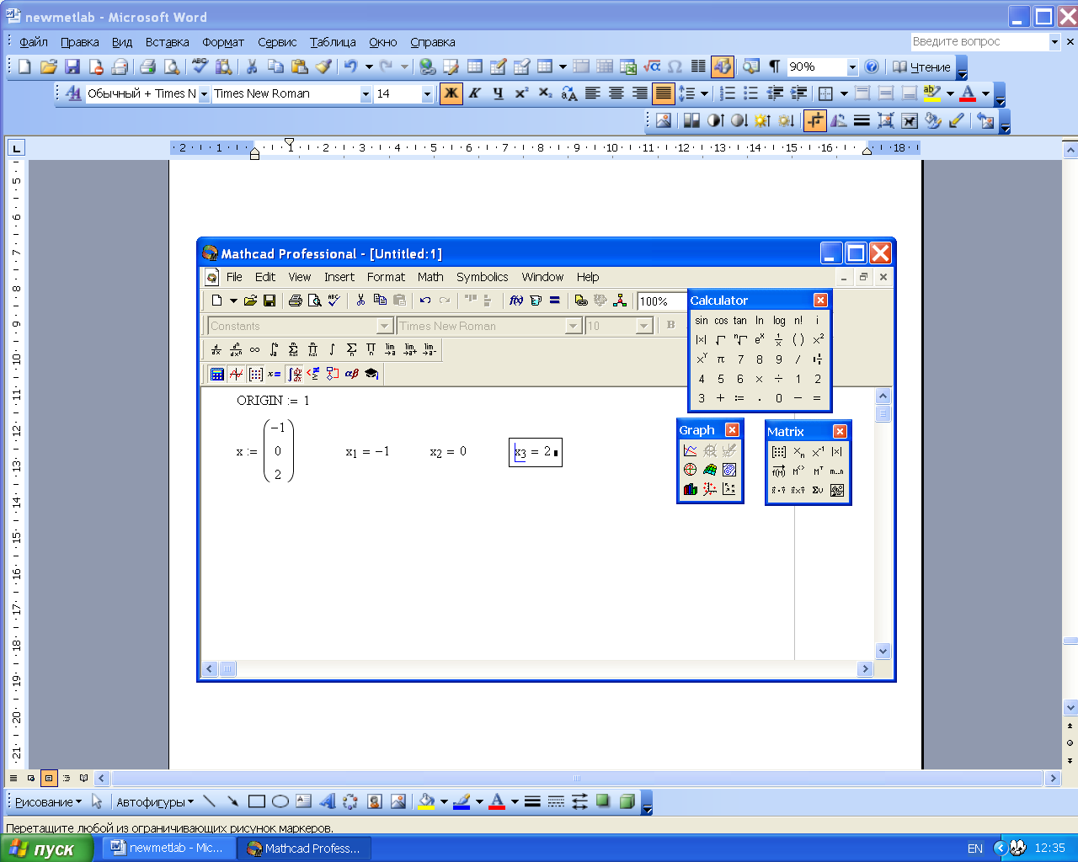The width and height of the screenshot is (1078, 862).
Task: Open the Times New Roman font dropdown
Action: coord(366,94)
